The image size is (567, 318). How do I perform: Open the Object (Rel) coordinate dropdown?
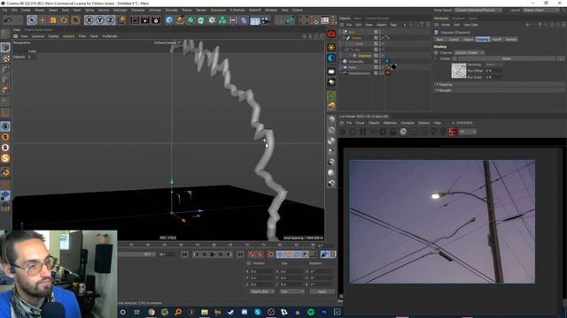pos(262,291)
